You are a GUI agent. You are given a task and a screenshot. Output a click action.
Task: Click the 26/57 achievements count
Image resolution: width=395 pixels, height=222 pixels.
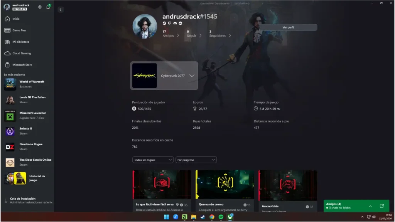pyautogui.click(x=203, y=109)
